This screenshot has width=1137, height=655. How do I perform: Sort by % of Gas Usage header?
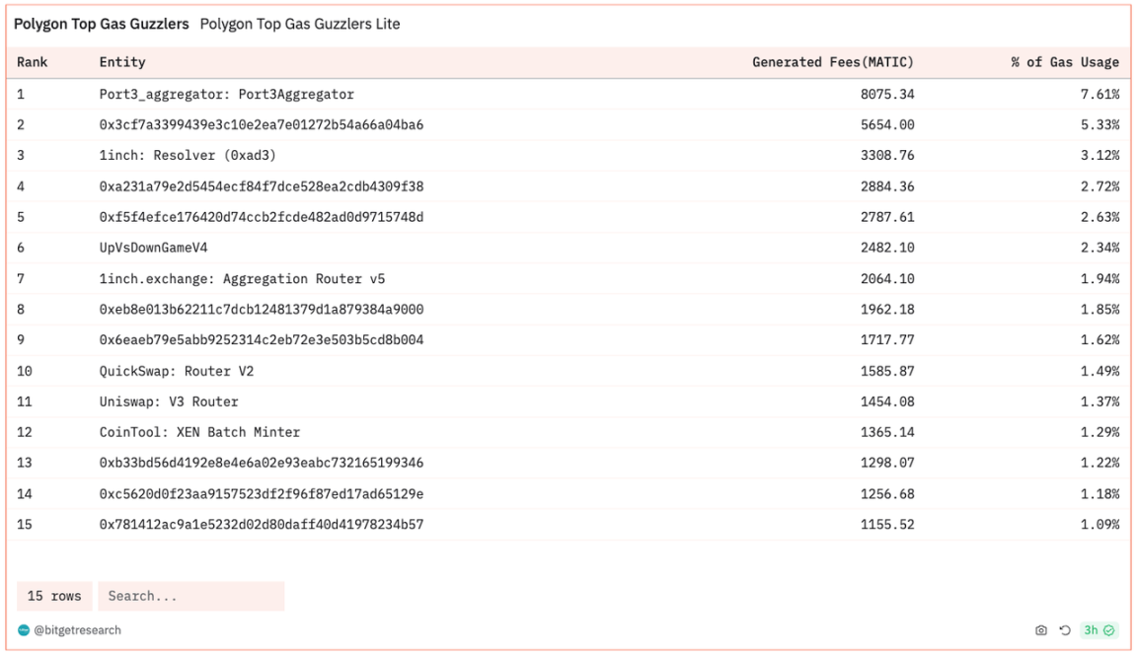click(x=1064, y=62)
